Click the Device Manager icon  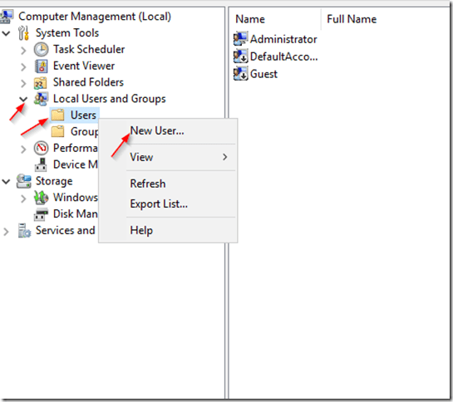coord(41,164)
